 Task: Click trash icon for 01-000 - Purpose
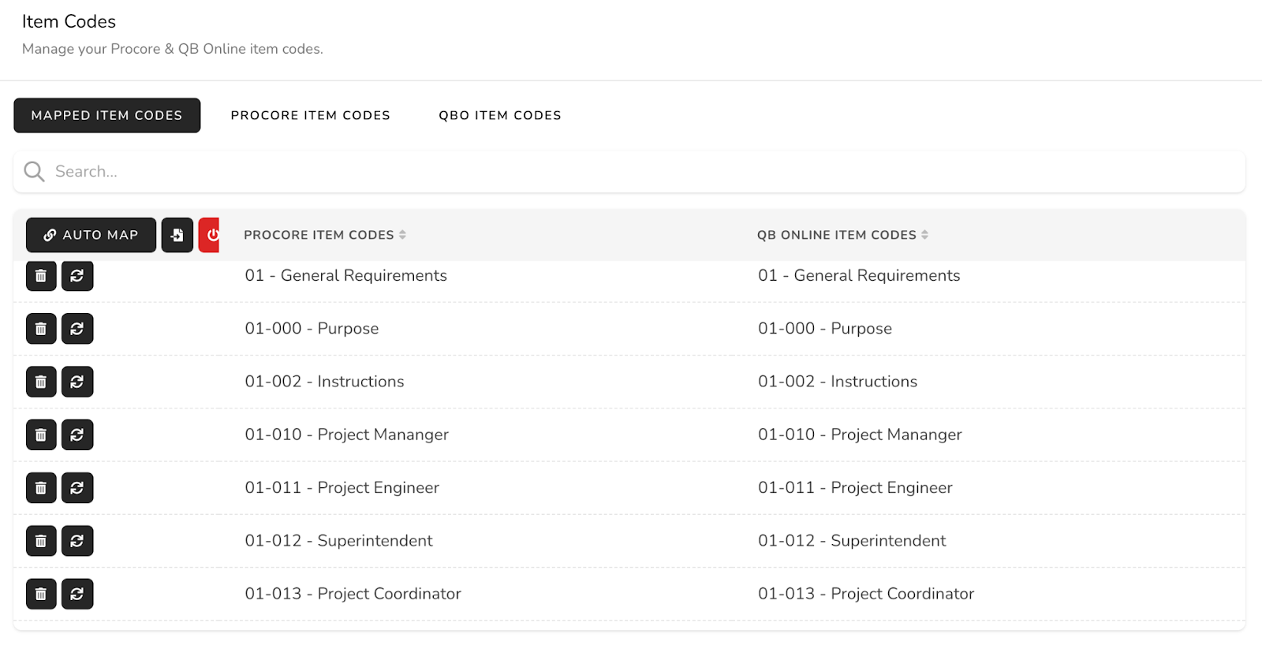coord(41,329)
